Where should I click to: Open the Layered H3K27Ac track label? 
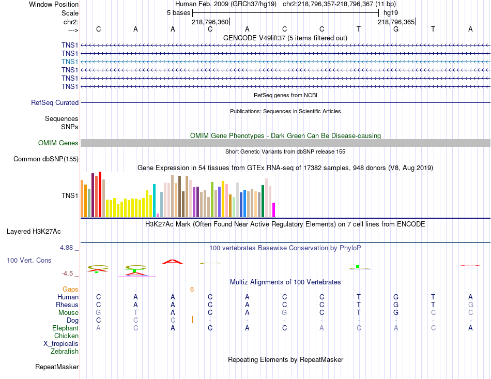click(x=34, y=232)
